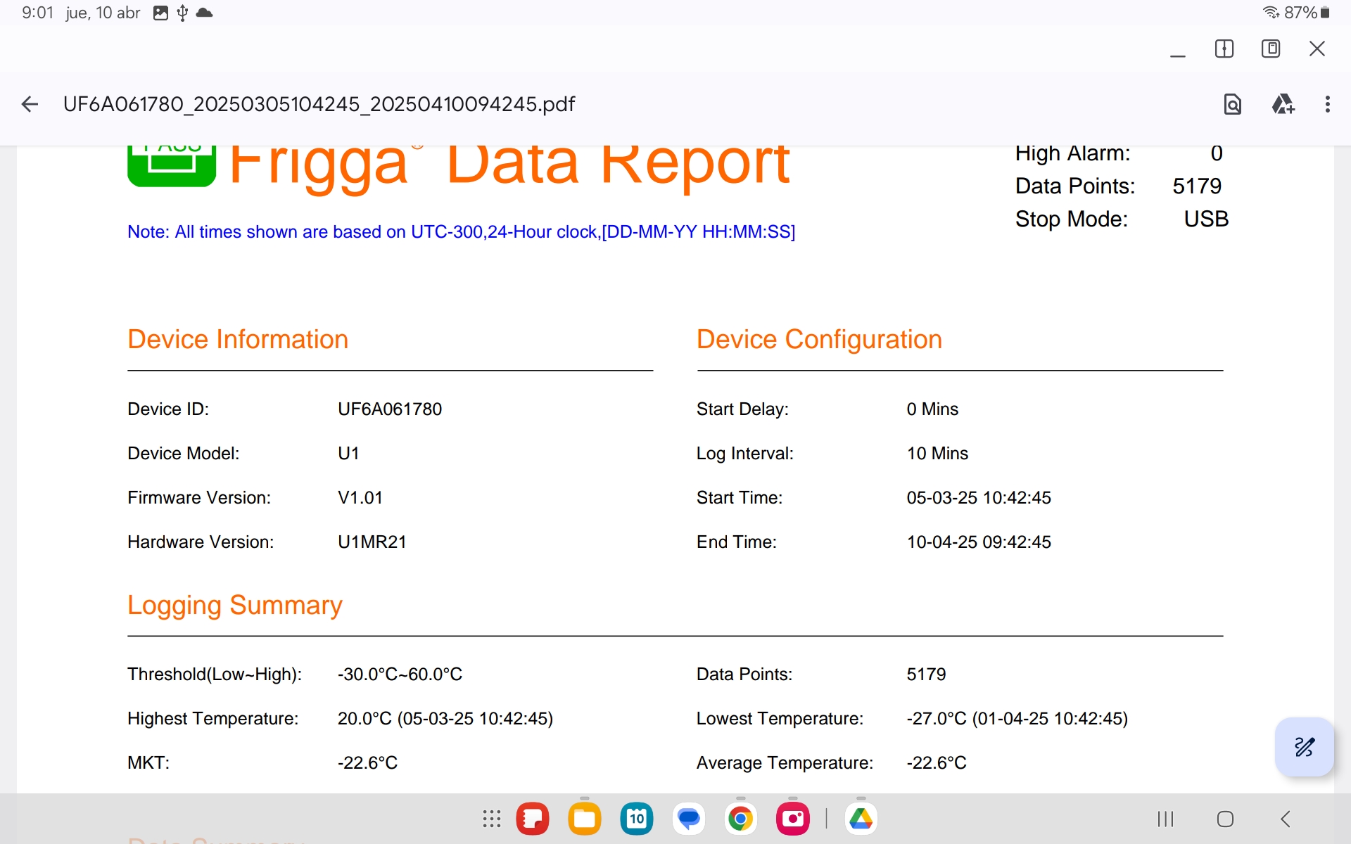Close the PDF viewer window
Screen dimensions: 1351x844
pyautogui.click(x=1317, y=49)
